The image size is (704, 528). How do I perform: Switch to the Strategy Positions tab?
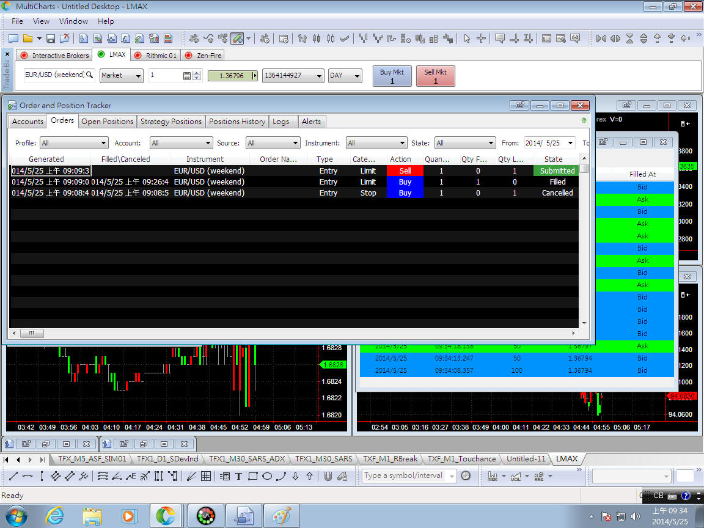[x=171, y=121]
